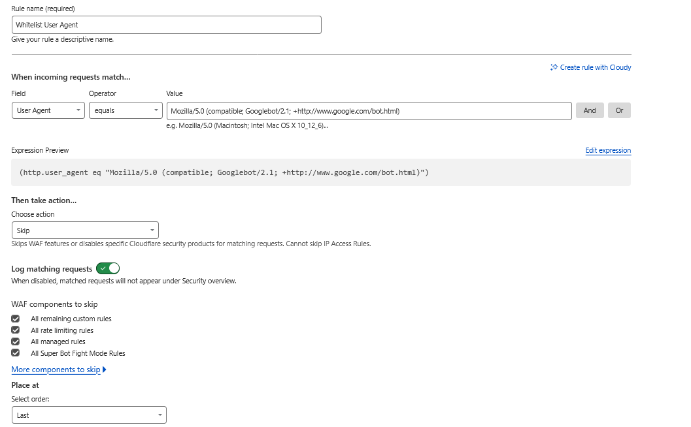Click the green checkmark on the log toggle
The height and width of the screenshot is (427, 691).
[x=103, y=268]
